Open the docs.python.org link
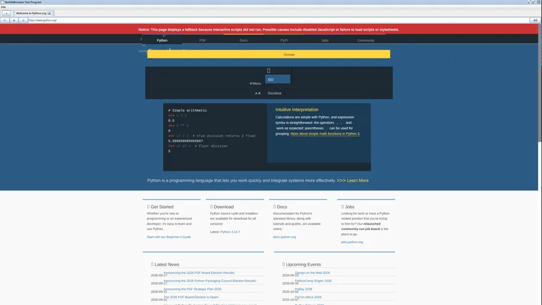542x305 pixels. point(285,237)
